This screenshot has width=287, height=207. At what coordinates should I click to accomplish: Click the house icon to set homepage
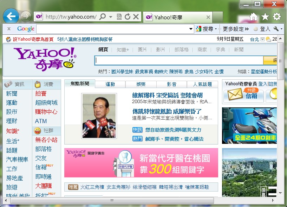8,39
